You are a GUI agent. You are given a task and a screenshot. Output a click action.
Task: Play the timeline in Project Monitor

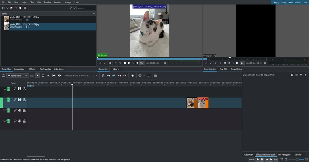click(229, 63)
